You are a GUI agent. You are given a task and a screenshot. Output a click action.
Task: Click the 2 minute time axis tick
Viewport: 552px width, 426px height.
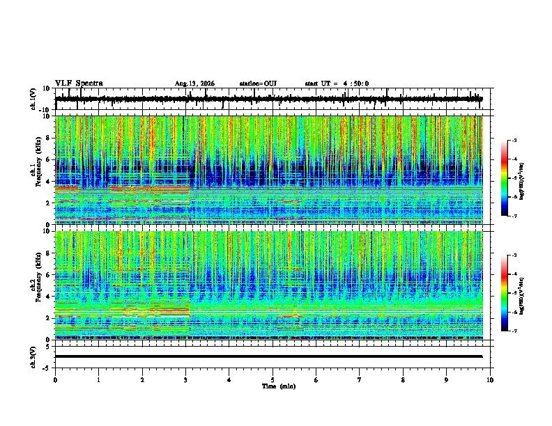(x=142, y=380)
